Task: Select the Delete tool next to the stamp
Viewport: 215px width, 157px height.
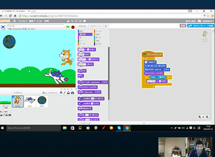Action: coord(72,21)
